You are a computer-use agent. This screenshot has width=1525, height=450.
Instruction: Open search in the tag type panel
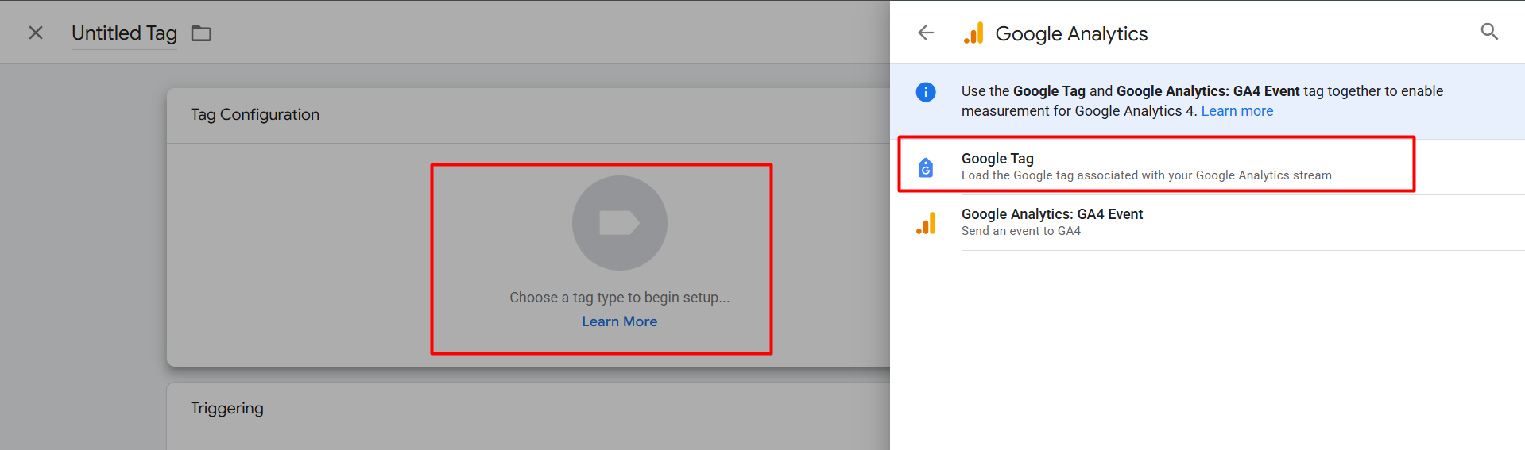[x=1489, y=32]
